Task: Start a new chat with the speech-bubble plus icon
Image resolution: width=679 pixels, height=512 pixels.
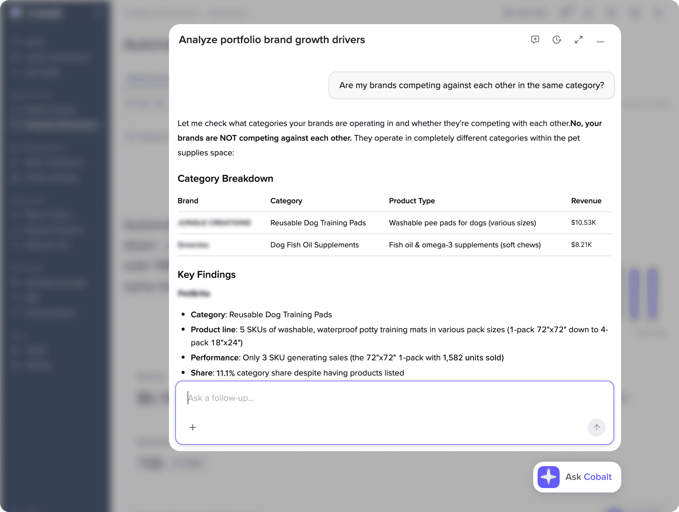Action: [535, 40]
